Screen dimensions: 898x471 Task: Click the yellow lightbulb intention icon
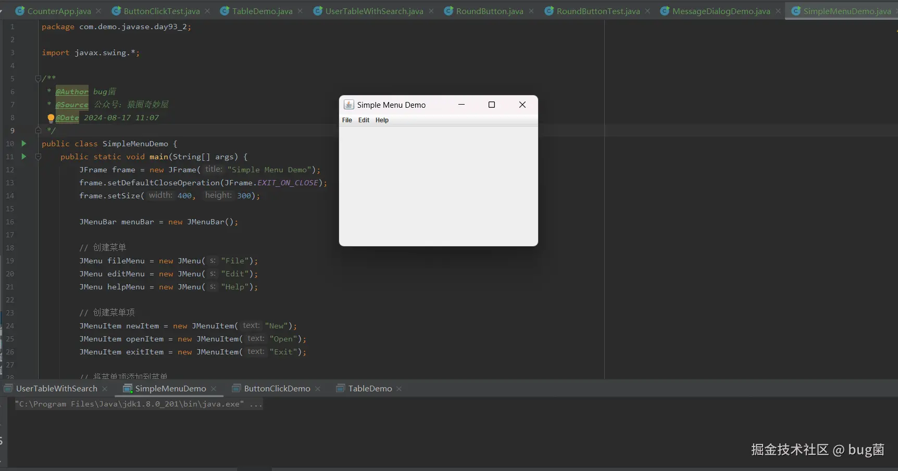(x=51, y=118)
